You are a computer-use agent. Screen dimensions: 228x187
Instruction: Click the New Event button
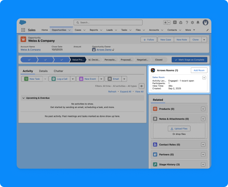[x=87, y=79]
